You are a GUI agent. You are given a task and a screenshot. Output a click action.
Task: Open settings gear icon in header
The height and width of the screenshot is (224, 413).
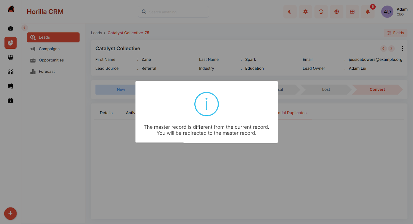(306, 12)
